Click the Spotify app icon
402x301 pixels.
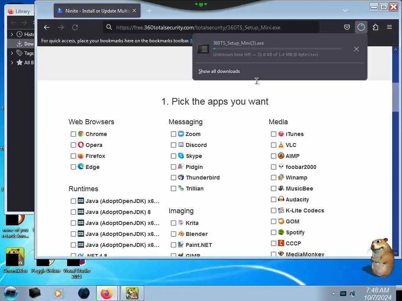click(281, 232)
